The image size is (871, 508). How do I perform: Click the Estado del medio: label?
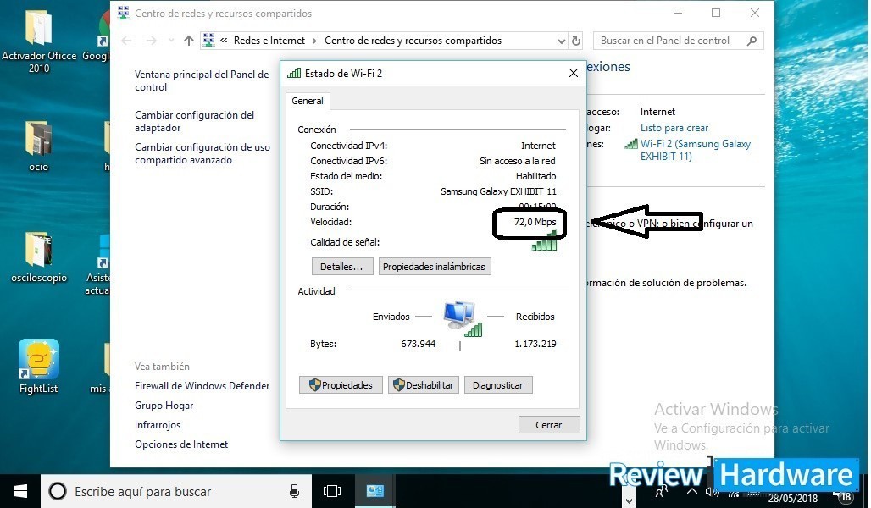pos(346,176)
